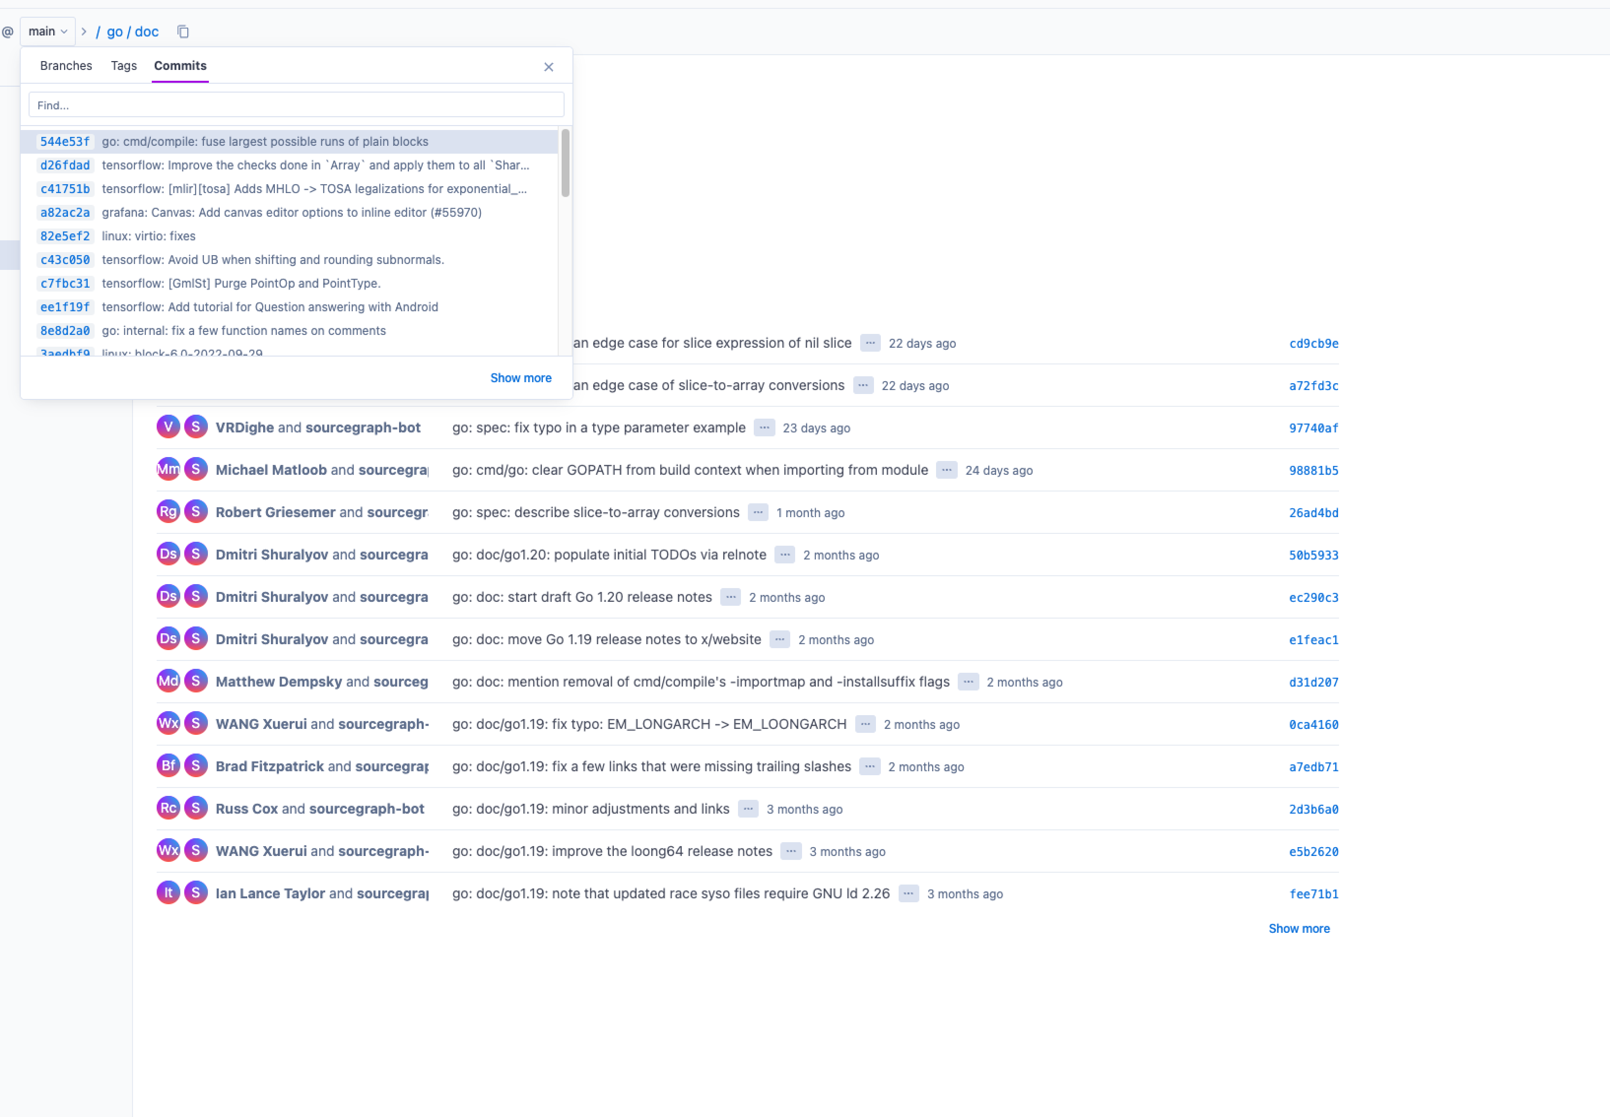The width and height of the screenshot is (1610, 1117).
Task: Expand message of clear GOPATH commit
Action: pyautogui.click(x=946, y=470)
